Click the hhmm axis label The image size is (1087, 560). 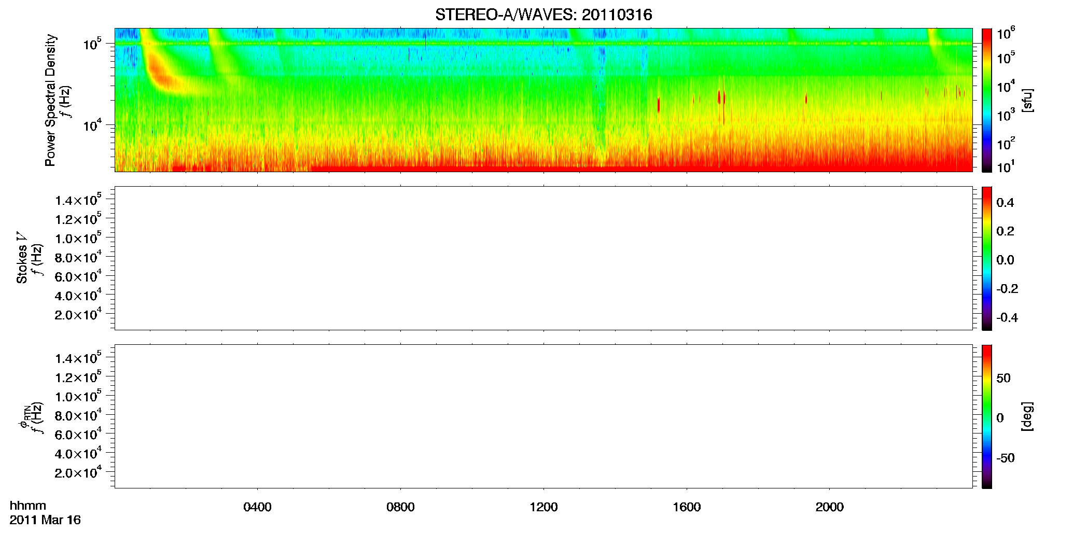28,506
